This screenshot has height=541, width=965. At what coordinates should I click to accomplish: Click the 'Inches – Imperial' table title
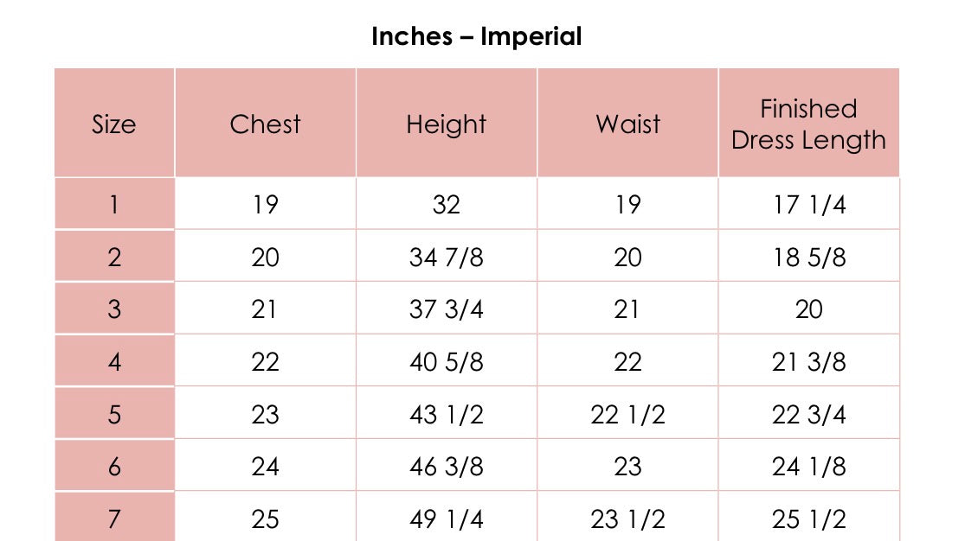click(x=476, y=37)
